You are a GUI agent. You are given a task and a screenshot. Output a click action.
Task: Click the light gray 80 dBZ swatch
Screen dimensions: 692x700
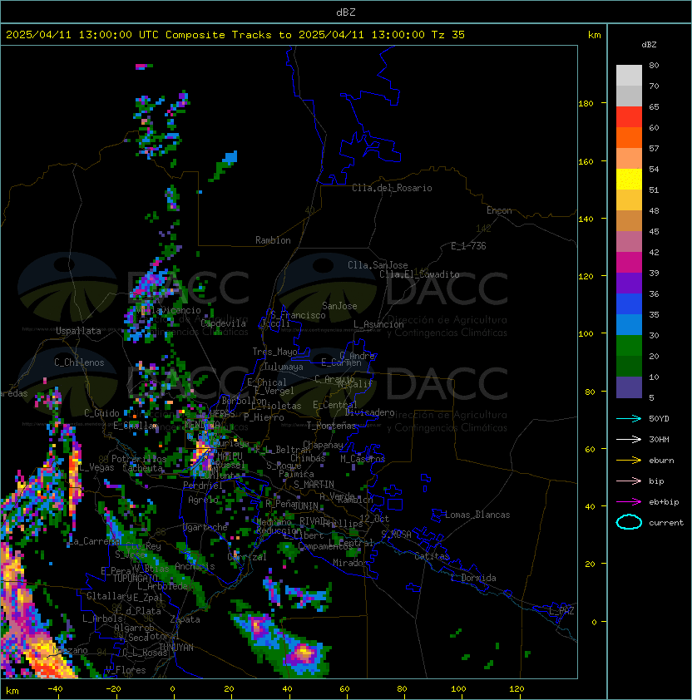point(629,75)
